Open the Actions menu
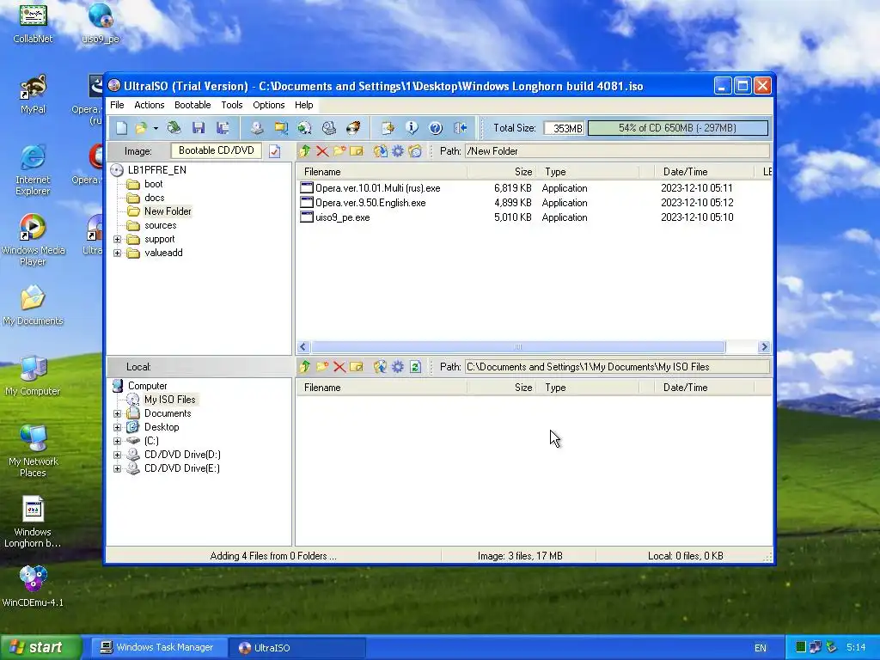This screenshot has width=880, height=660. point(150,105)
